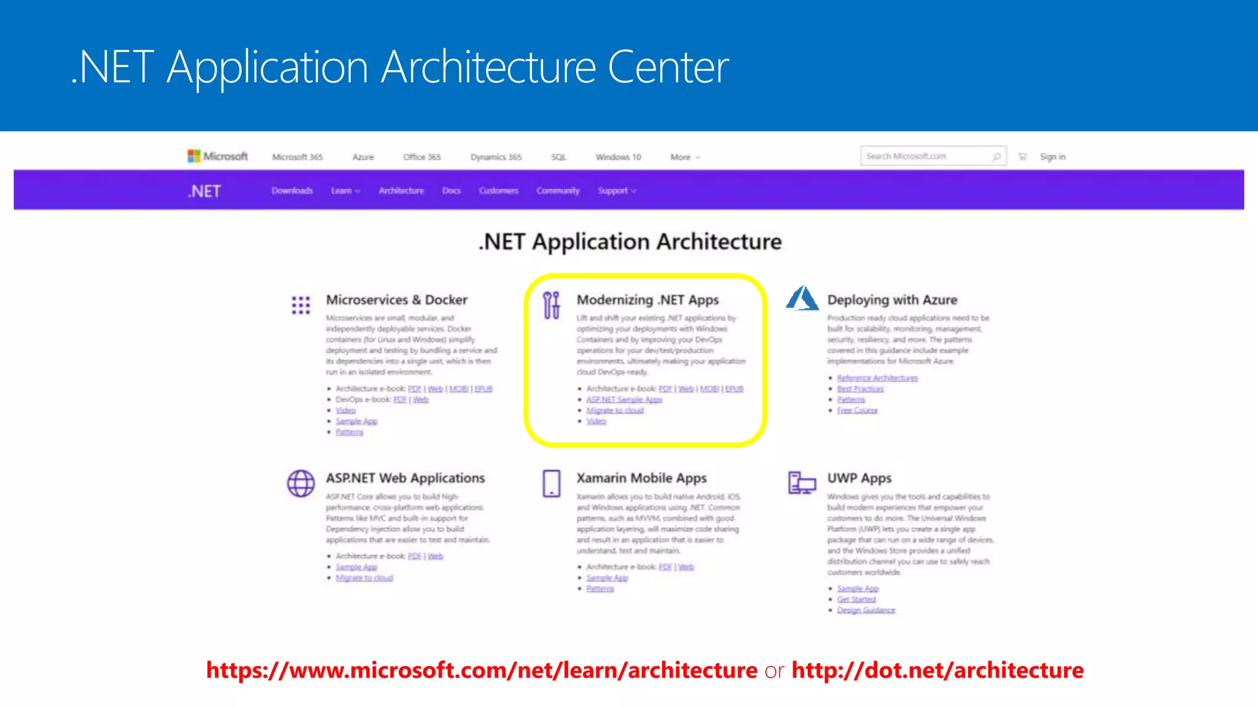Open Free Course link
Viewport: 1258px width, 707px height.
[857, 411]
